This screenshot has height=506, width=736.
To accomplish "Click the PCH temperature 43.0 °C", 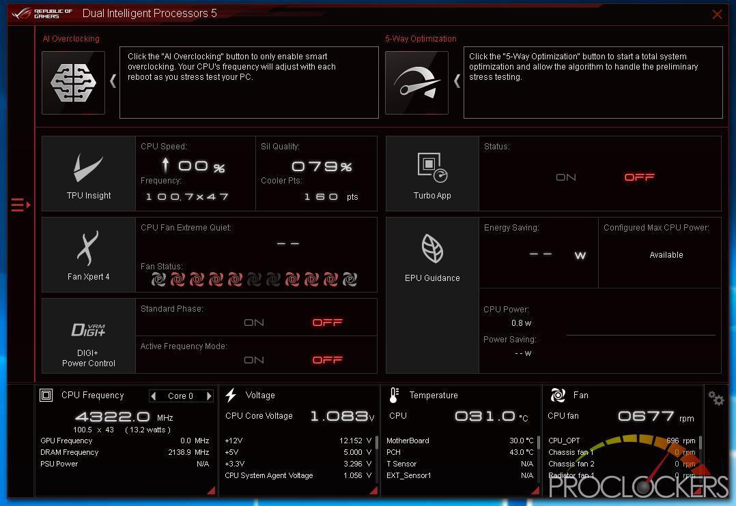I will pos(522,453).
